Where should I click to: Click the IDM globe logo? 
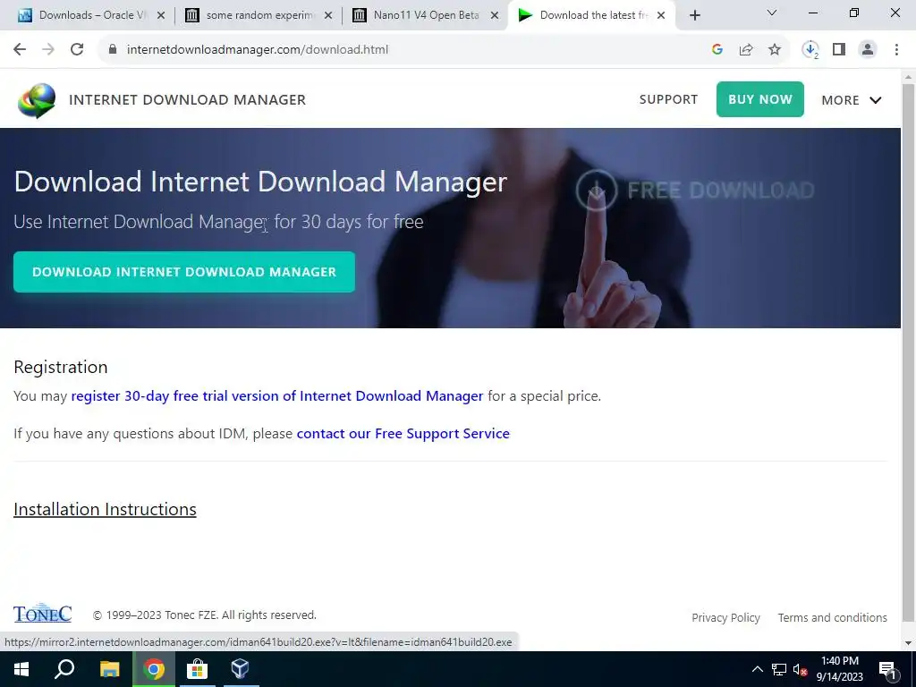(x=37, y=100)
